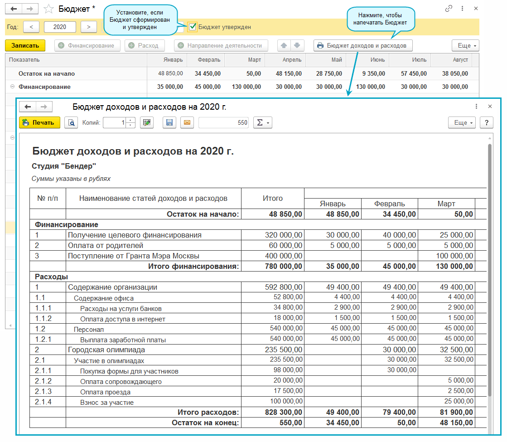
Task: Click the Записать button
Action: tap(25, 45)
